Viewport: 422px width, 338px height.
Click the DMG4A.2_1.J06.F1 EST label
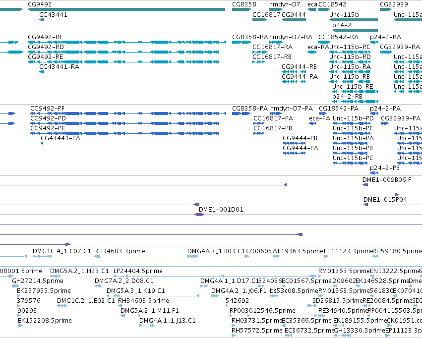point(239,291)
